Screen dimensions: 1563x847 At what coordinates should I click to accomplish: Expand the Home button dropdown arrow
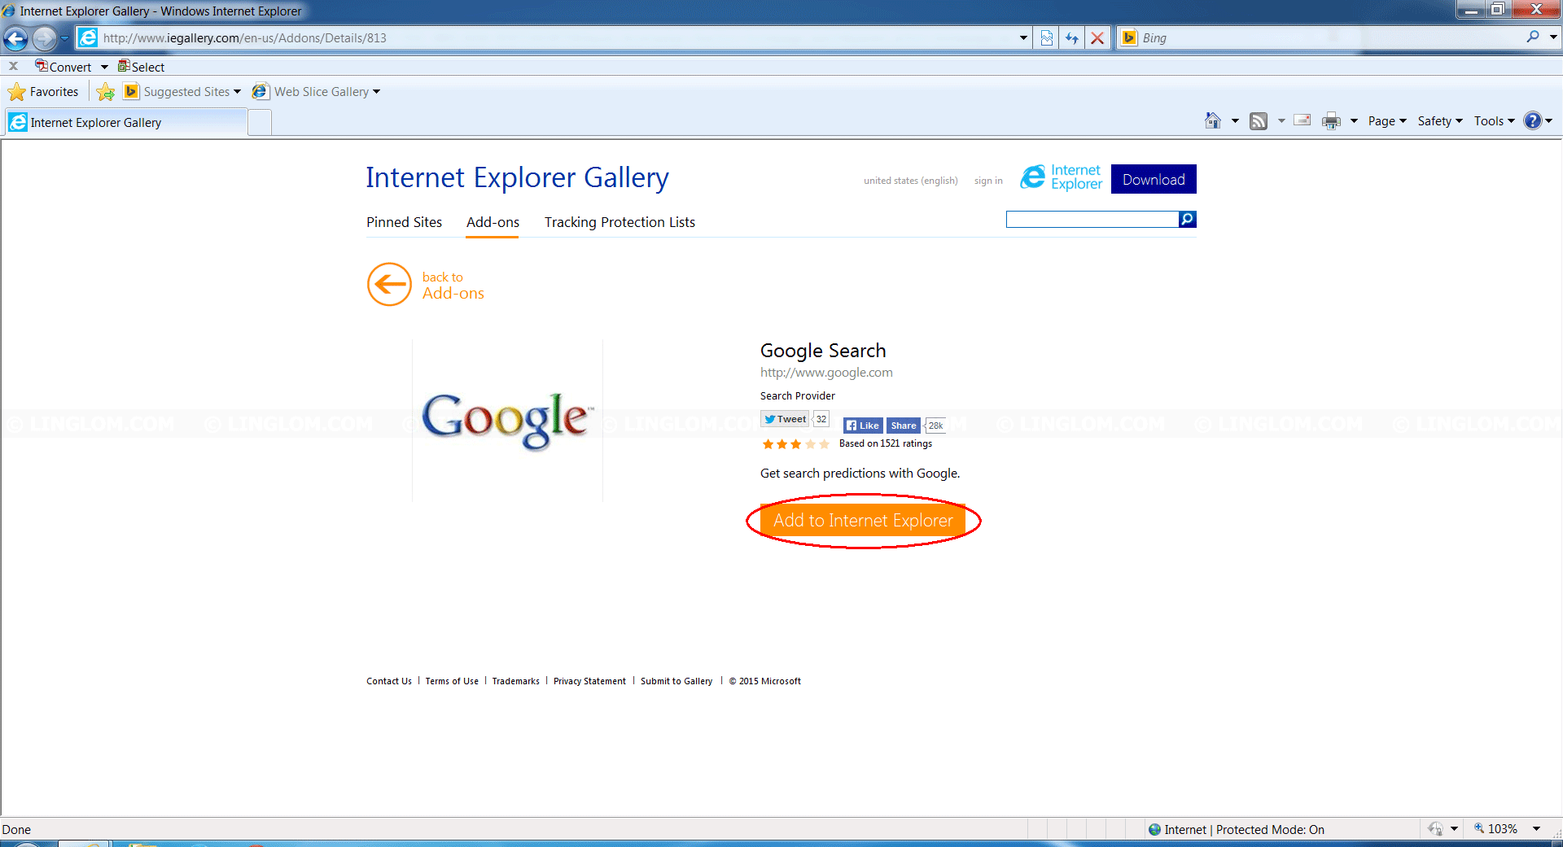click(x=1235, y=121)
